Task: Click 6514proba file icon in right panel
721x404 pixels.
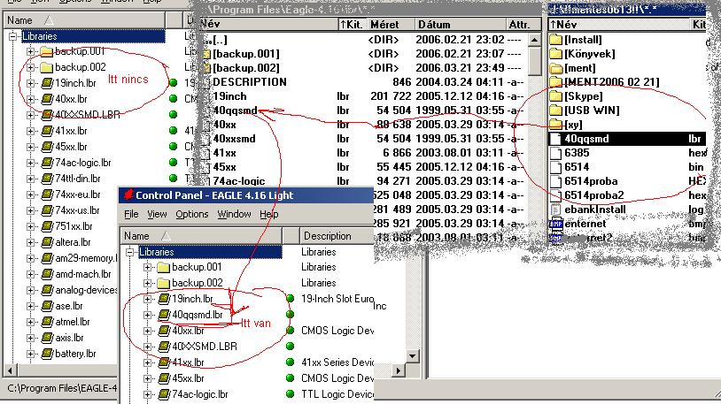Action: (556, 181)
